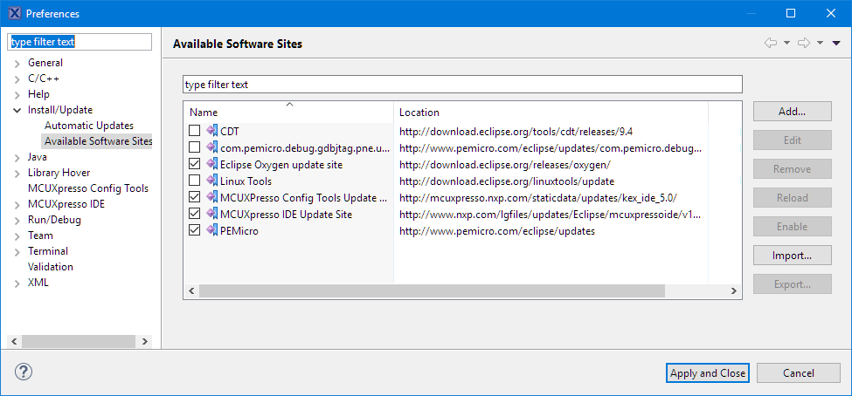This screenshot has width=852, height=396.
Task: Disable MCUXpresso IDE Update Site checkbox
Action: [194, 215]
